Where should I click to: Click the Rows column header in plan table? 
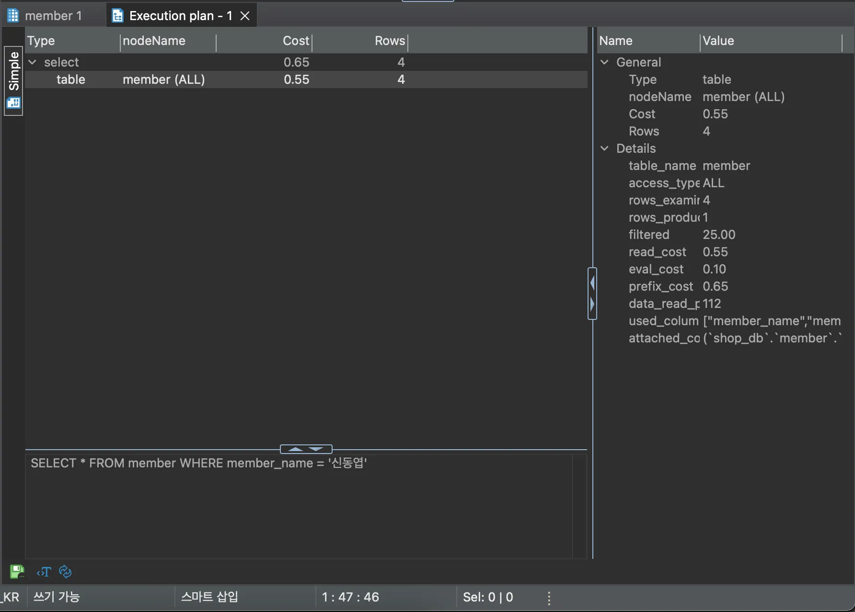coord(360,41)
